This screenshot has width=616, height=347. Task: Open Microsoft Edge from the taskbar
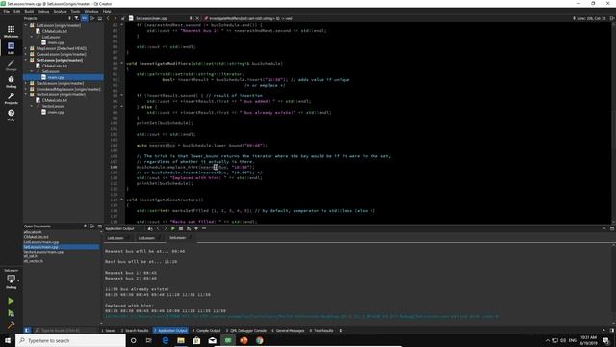[x=165, y=340]
